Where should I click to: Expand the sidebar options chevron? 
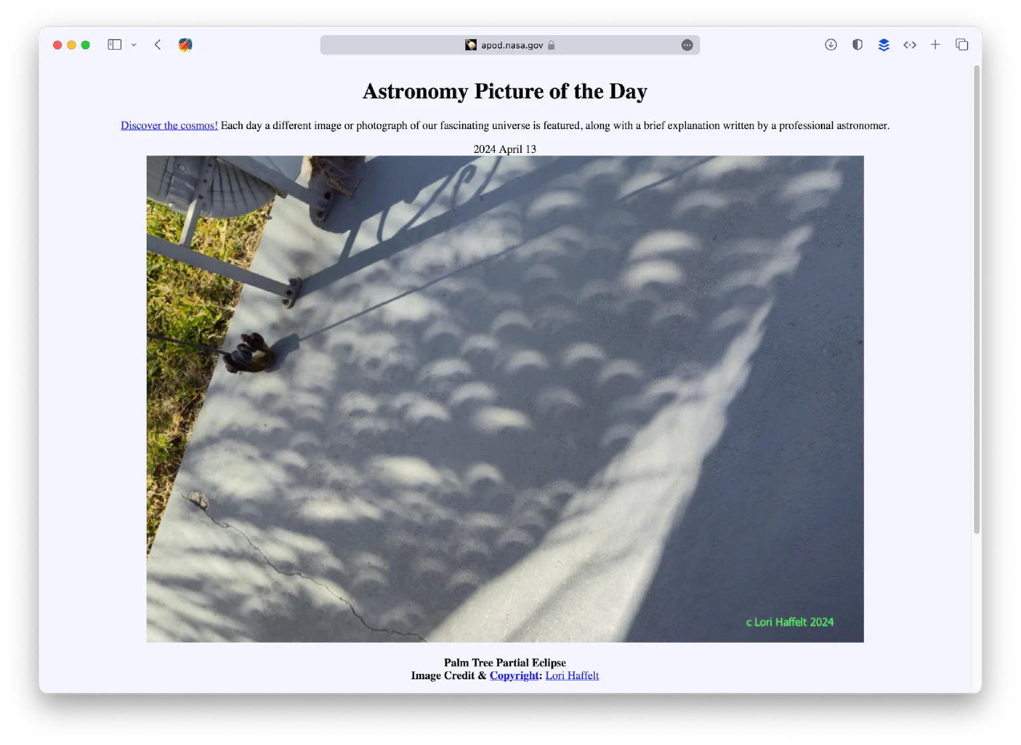[134, 45]
